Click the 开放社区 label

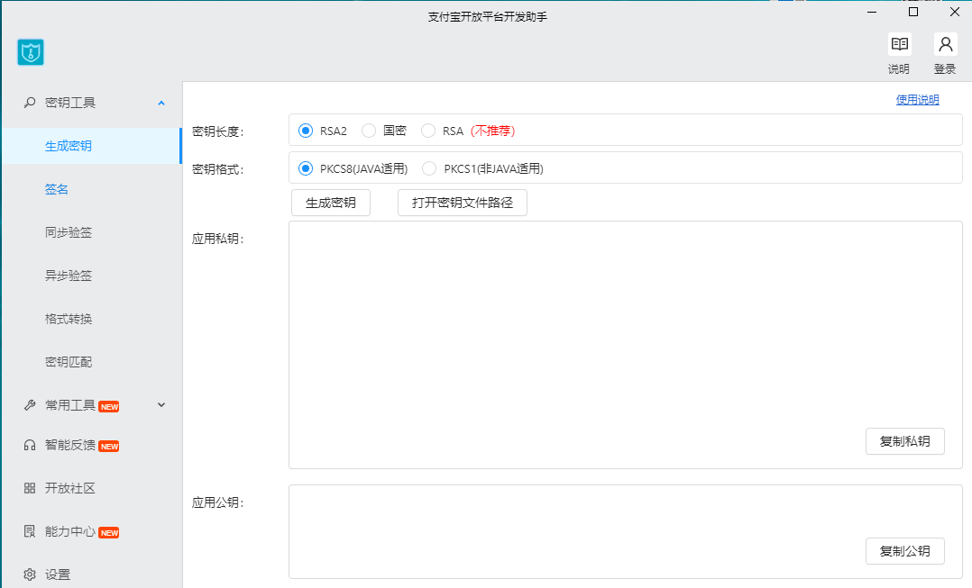(70, 488)
